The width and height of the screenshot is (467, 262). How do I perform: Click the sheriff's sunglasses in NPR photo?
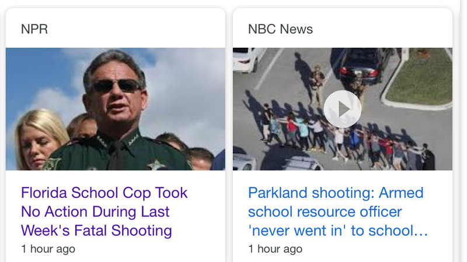coord(116,86)
